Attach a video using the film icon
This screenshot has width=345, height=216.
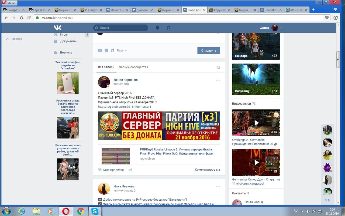[x=106, y=50]
